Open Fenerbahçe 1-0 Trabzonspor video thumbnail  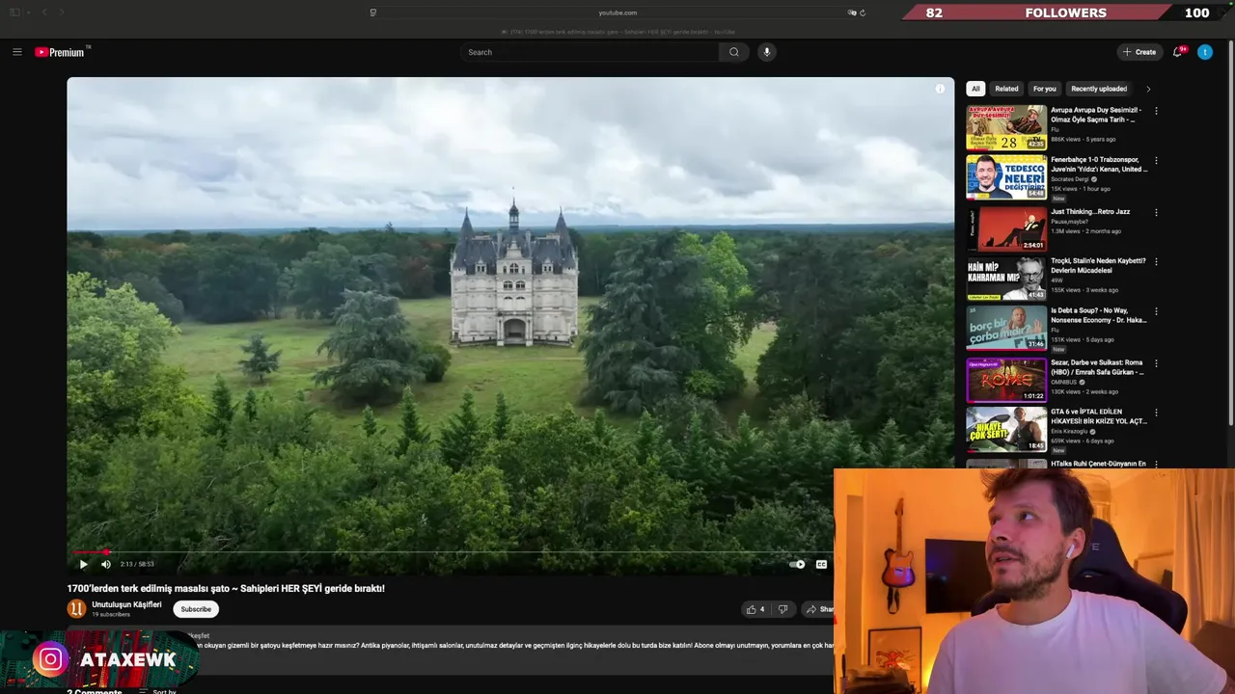tap(1006, 176)
